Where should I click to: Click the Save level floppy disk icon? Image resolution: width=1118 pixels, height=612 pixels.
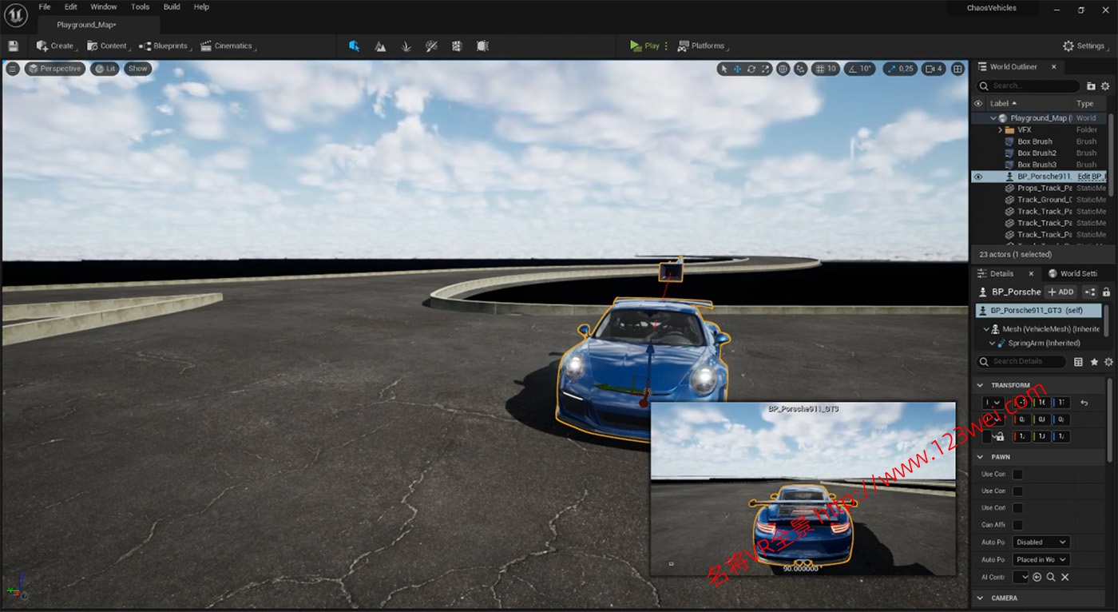13,46
